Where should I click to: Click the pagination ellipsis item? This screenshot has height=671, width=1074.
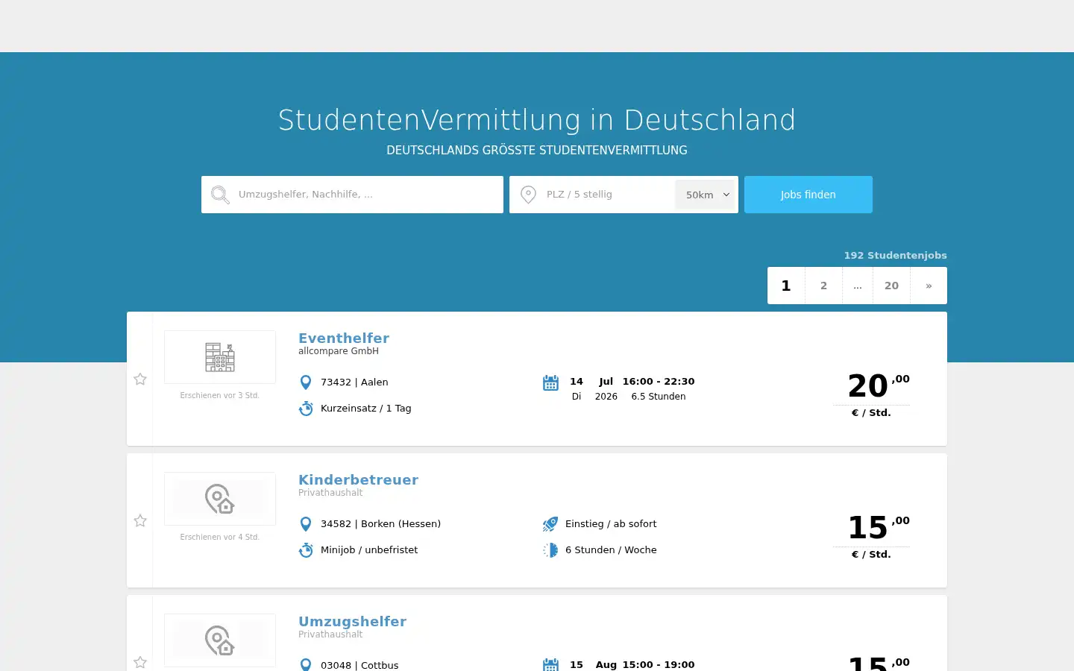tap(858, 286)
